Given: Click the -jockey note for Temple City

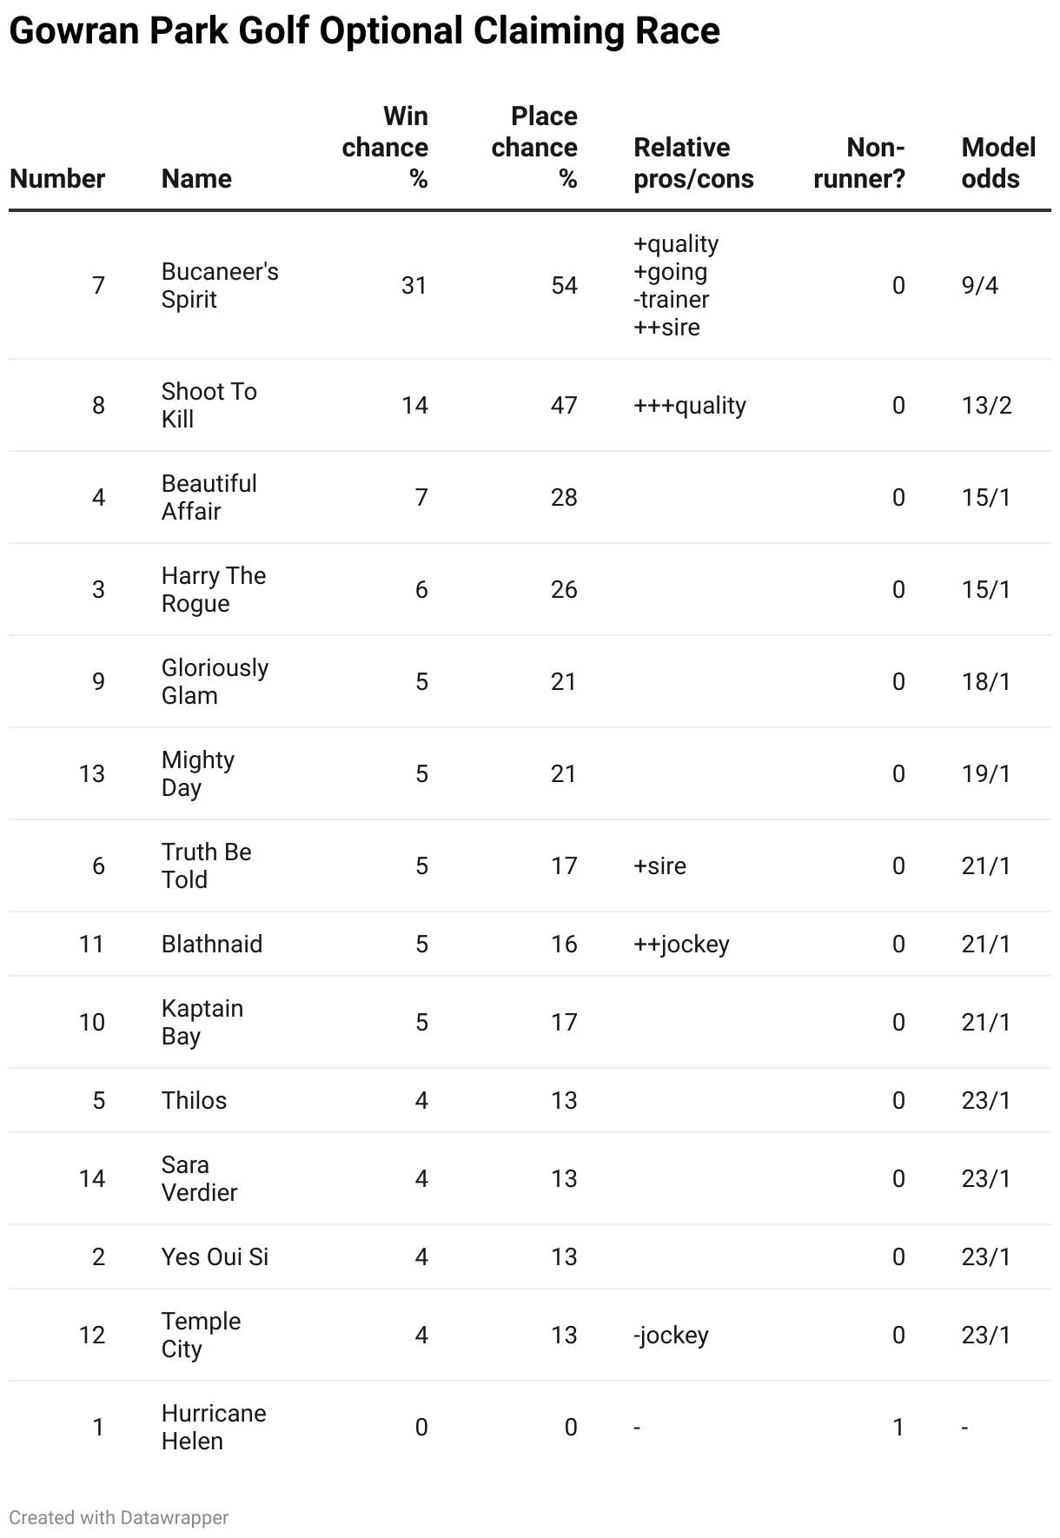Looking at the screenshot, I should [671, 1336].
